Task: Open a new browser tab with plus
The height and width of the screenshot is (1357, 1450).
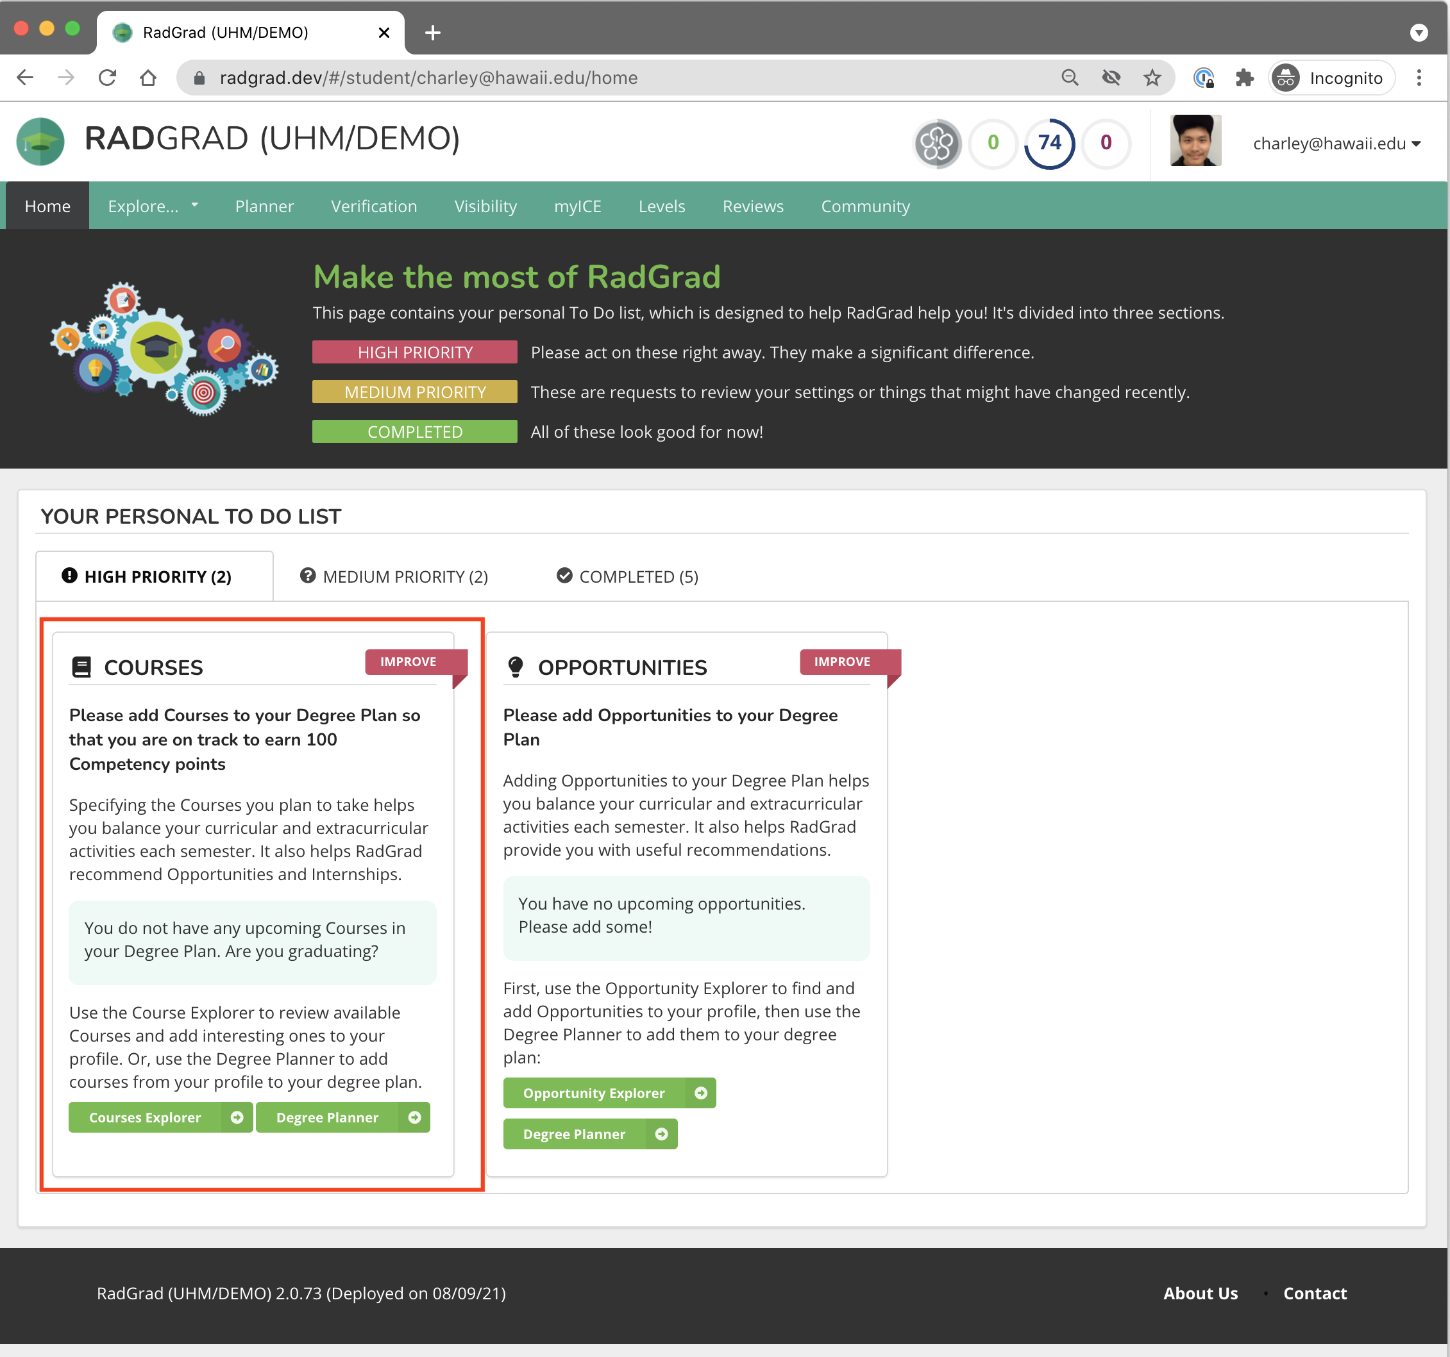Action: (432, 33)
